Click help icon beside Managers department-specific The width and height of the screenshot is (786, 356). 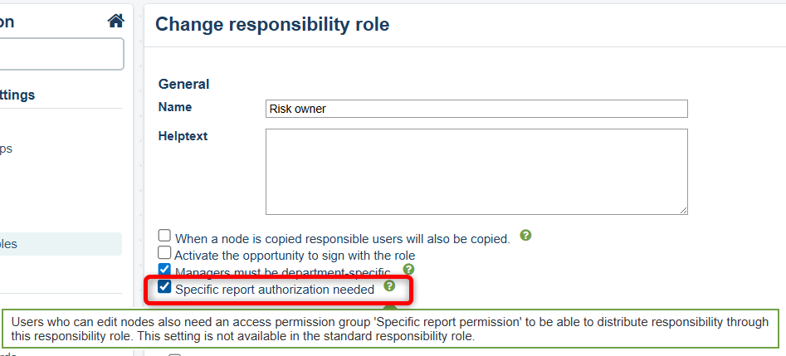(x=408, y=270)
